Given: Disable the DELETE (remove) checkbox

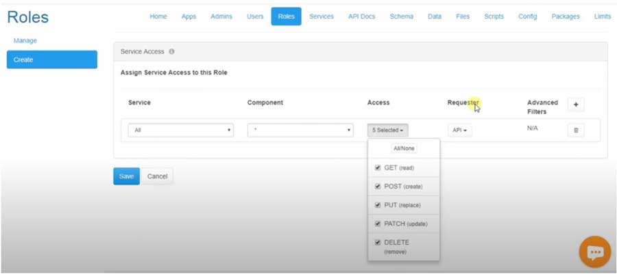Looking at the screenshot, I should (378, 242).
